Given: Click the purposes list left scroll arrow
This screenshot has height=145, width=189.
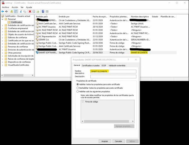Looking at the screenshot, I should coord(83,121).
